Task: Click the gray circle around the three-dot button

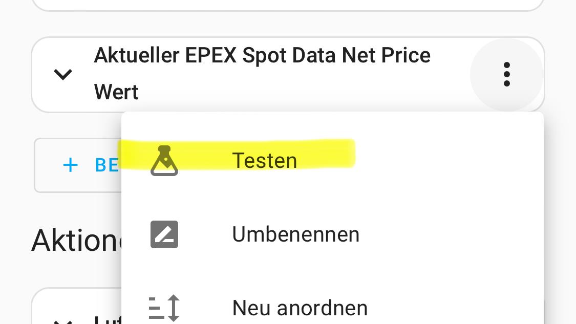Action: pos(506,74)
